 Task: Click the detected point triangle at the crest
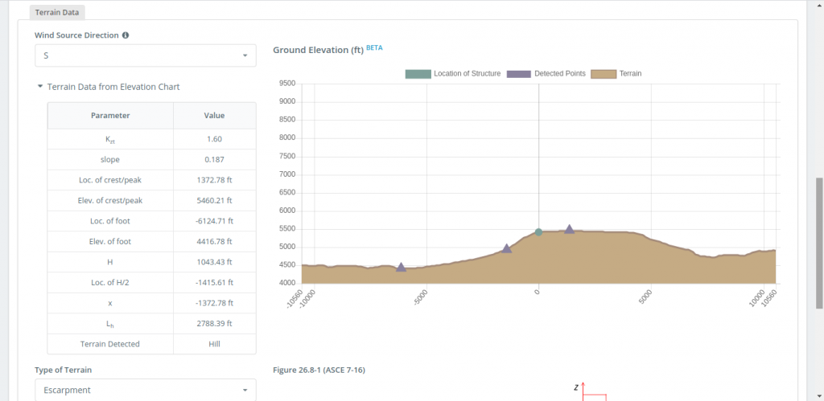569,229
